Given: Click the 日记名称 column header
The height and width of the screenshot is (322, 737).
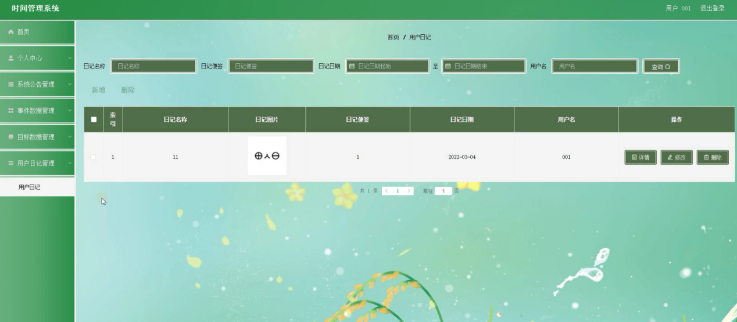Looking at the screenshot, I should [x=175, y=120].
